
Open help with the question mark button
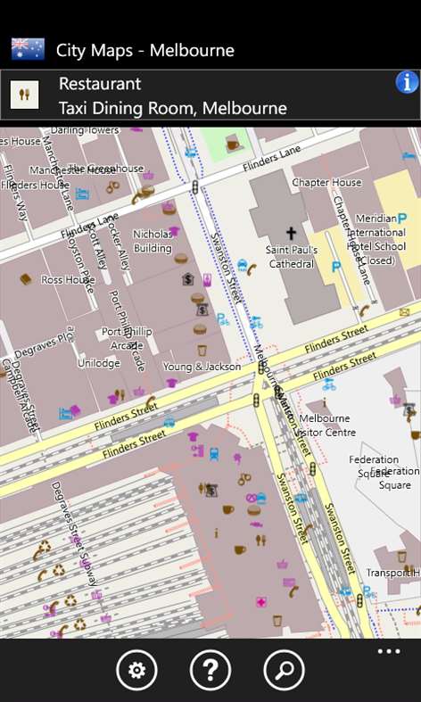[210, 670]
